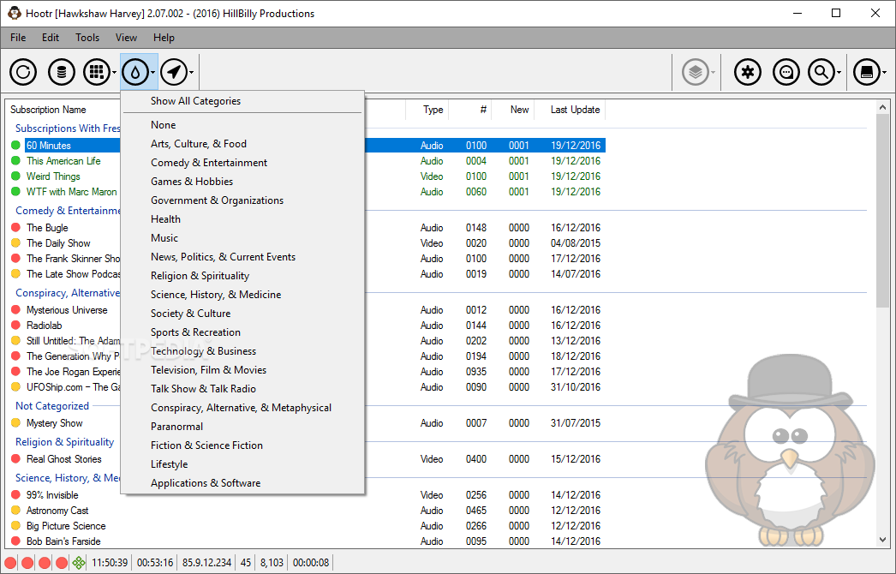The height and width of the screenshot is (574, 896).
Task: Click the speech bubble toolbar icon
Action: click(x=786, y=72)
